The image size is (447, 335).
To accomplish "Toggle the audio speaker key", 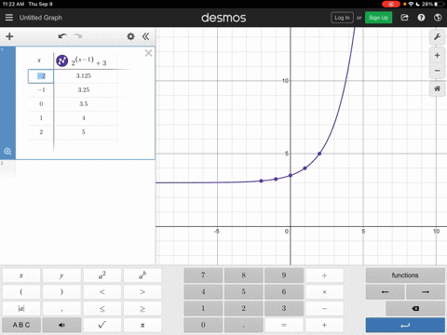I will coord(61,325).
